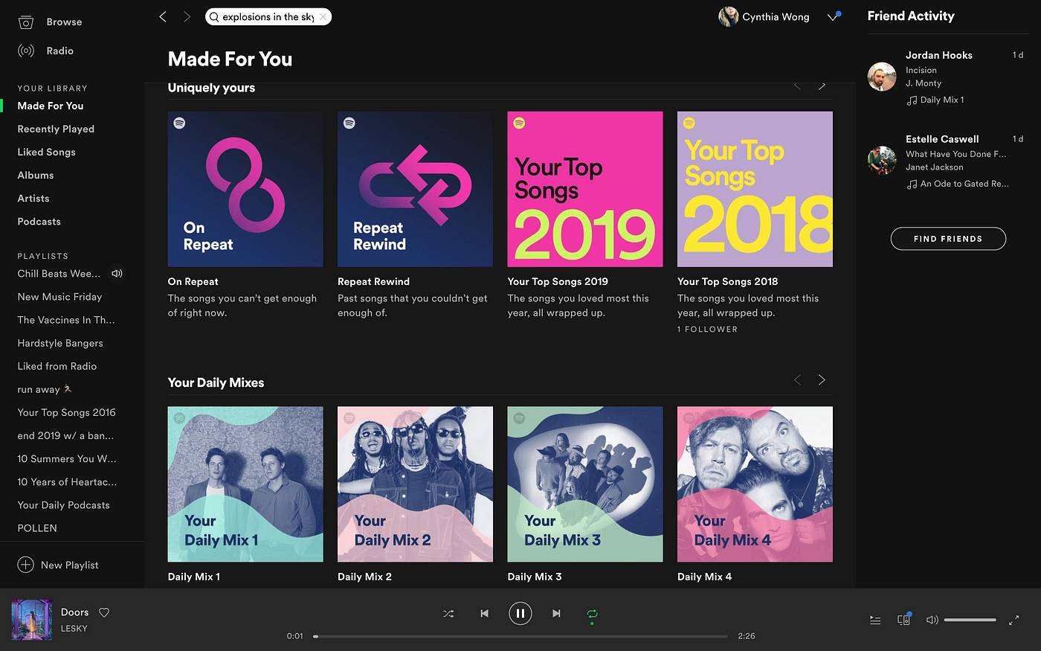
Task: Open the play queue icon
Action: coord(875,620)
